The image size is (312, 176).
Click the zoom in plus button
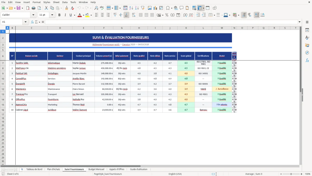coord(302,174)
